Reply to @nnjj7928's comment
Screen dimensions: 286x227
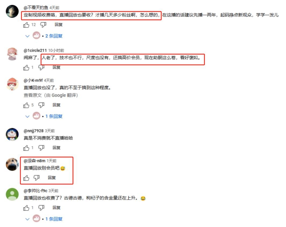tap(56, 148)
